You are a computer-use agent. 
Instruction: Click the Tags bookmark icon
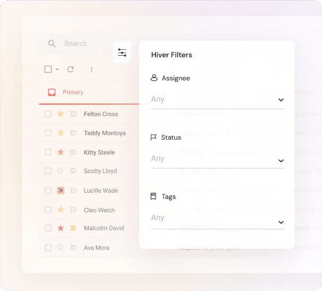click(153, 196)
